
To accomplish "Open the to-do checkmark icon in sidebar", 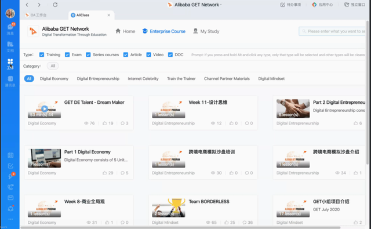I will click(10, 166).
